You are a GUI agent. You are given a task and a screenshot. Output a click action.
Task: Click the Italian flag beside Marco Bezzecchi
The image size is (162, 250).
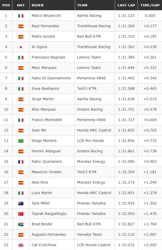pyautogui.click(x=21, y=16)
